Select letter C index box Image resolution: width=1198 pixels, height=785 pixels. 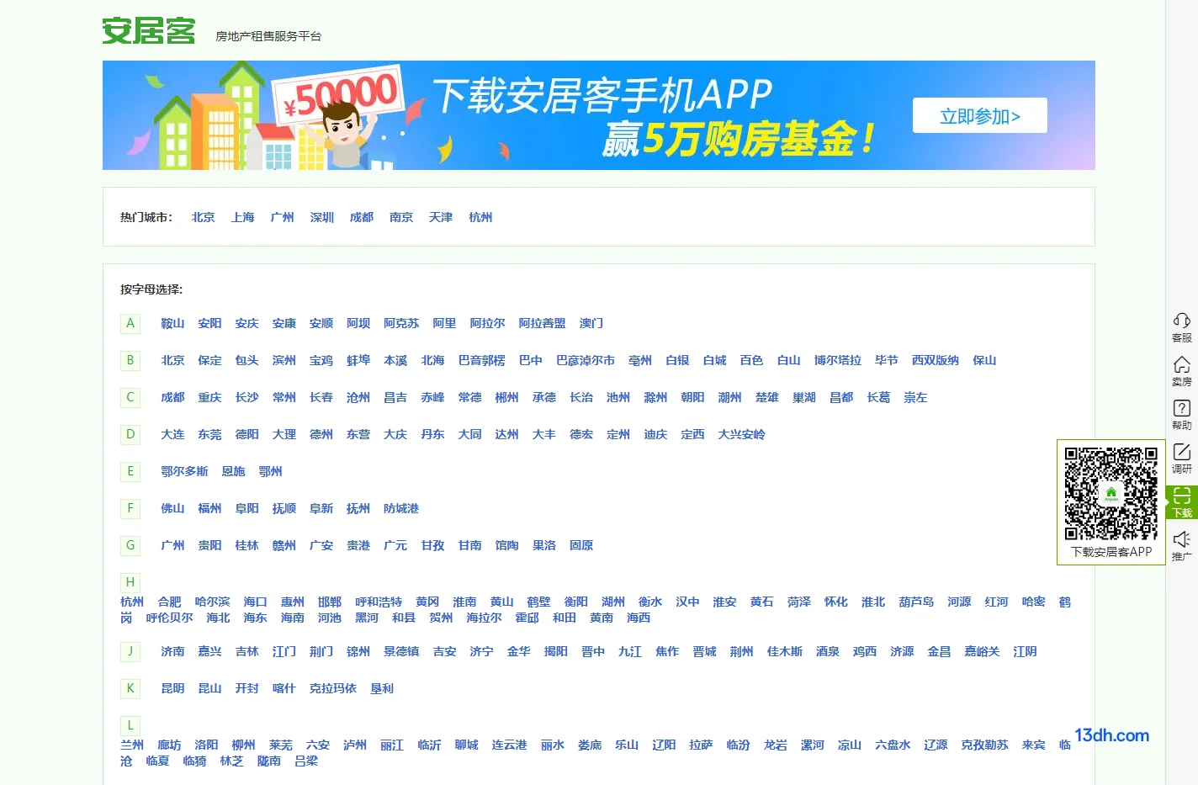(x=130, y=397)
